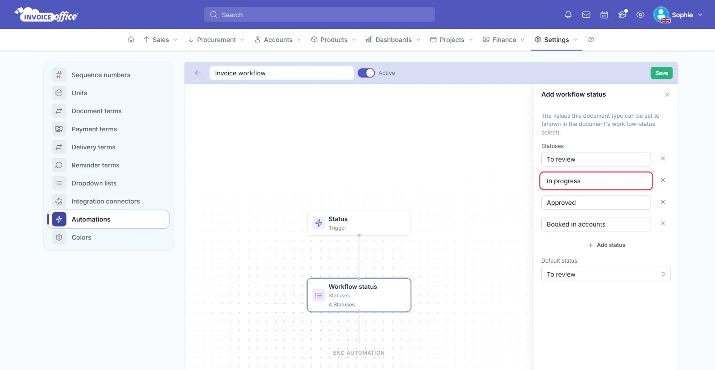Remove the 'In progress' status
The height and width of the screenshot is (370, 715).
pyautogui.click(x=663, y=180)
